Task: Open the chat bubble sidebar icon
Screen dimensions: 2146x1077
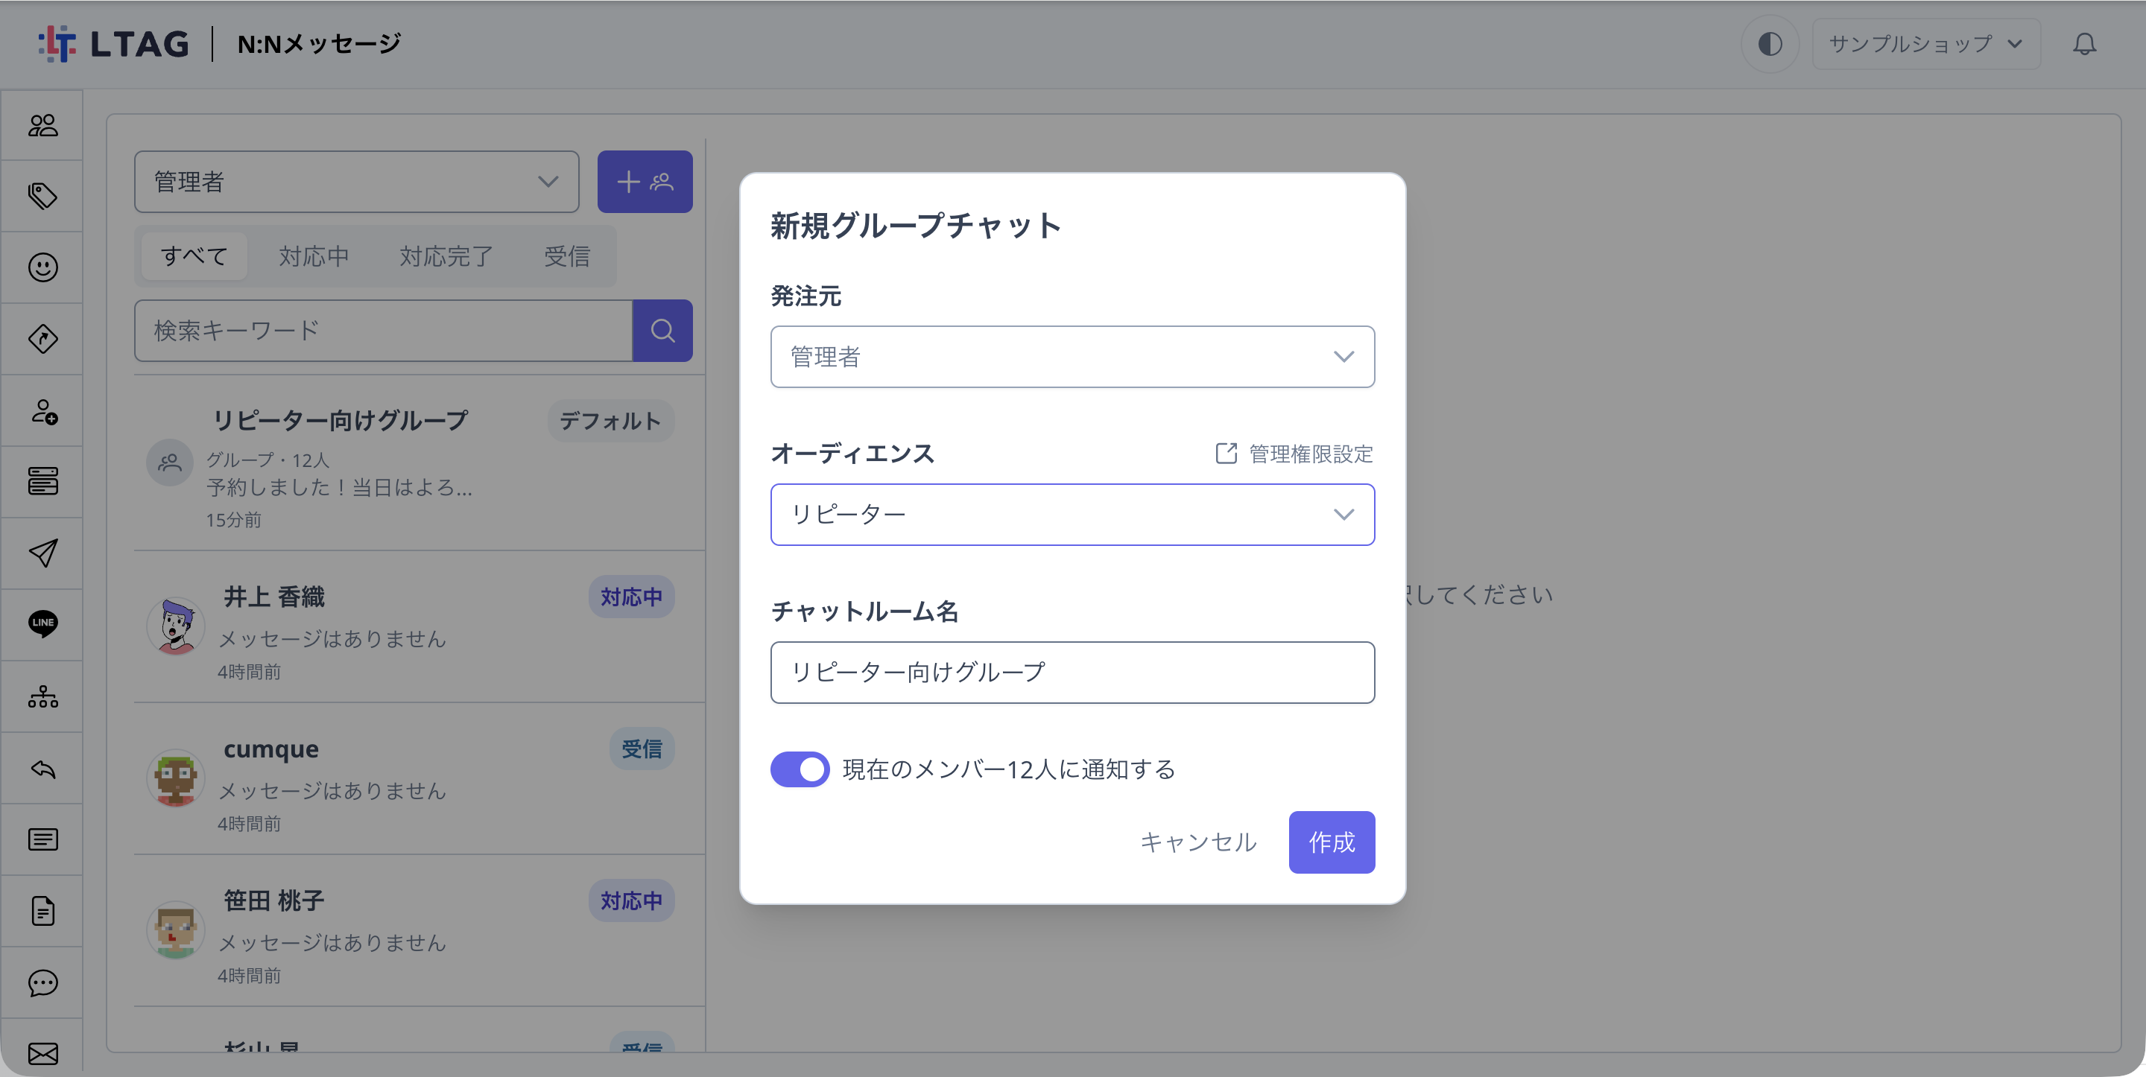Action: click(42, 983)
